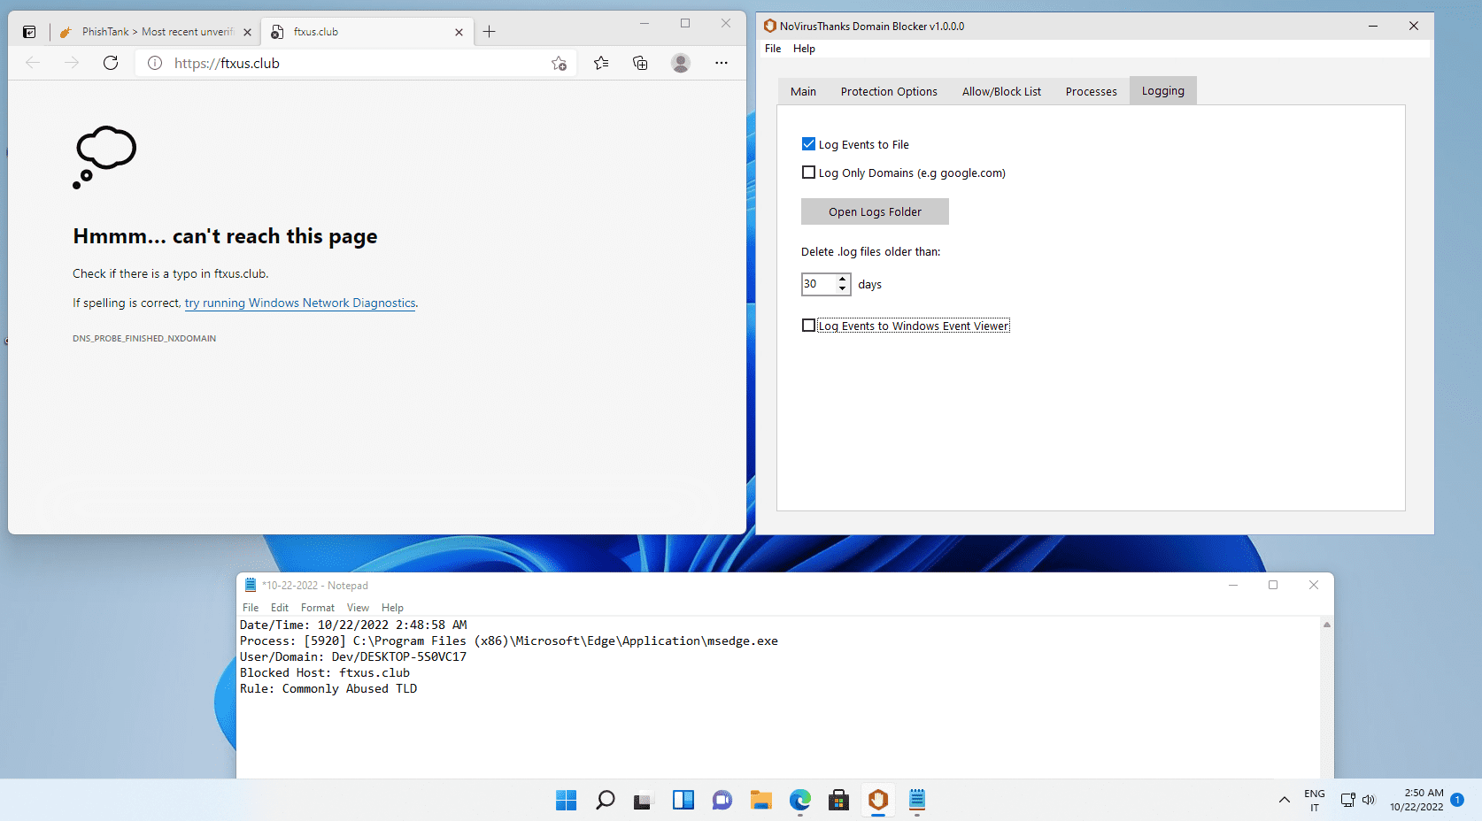The image size is (1482, 821).
Task: Open Widgets from taskbar
Action: coord(683,800)
